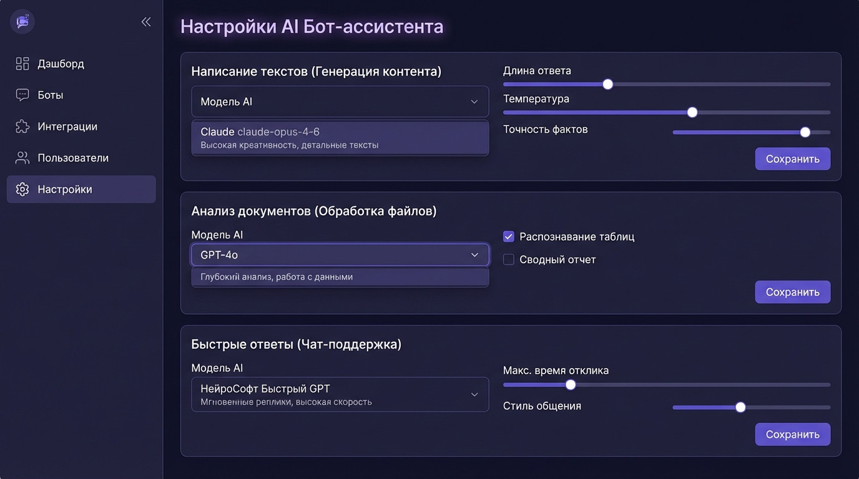Disable the Распознавание таблиц checkbox
This screenshot has height=479, width=859.
[x=509, y=236]
